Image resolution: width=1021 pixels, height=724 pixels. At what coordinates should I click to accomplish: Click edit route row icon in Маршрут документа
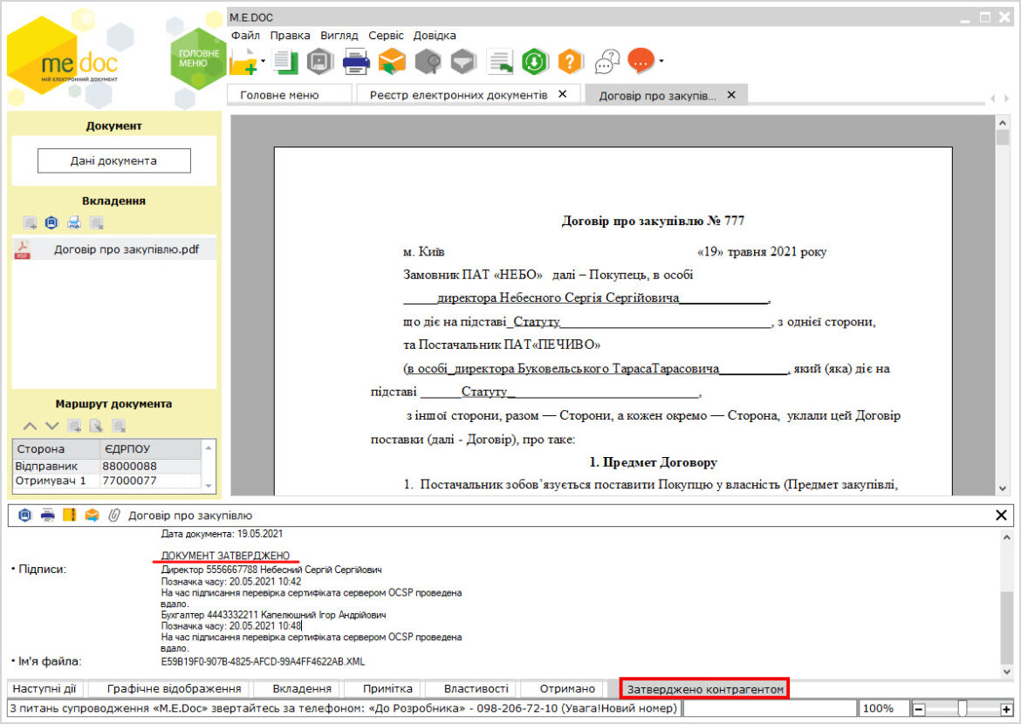(x=96, y=427)
